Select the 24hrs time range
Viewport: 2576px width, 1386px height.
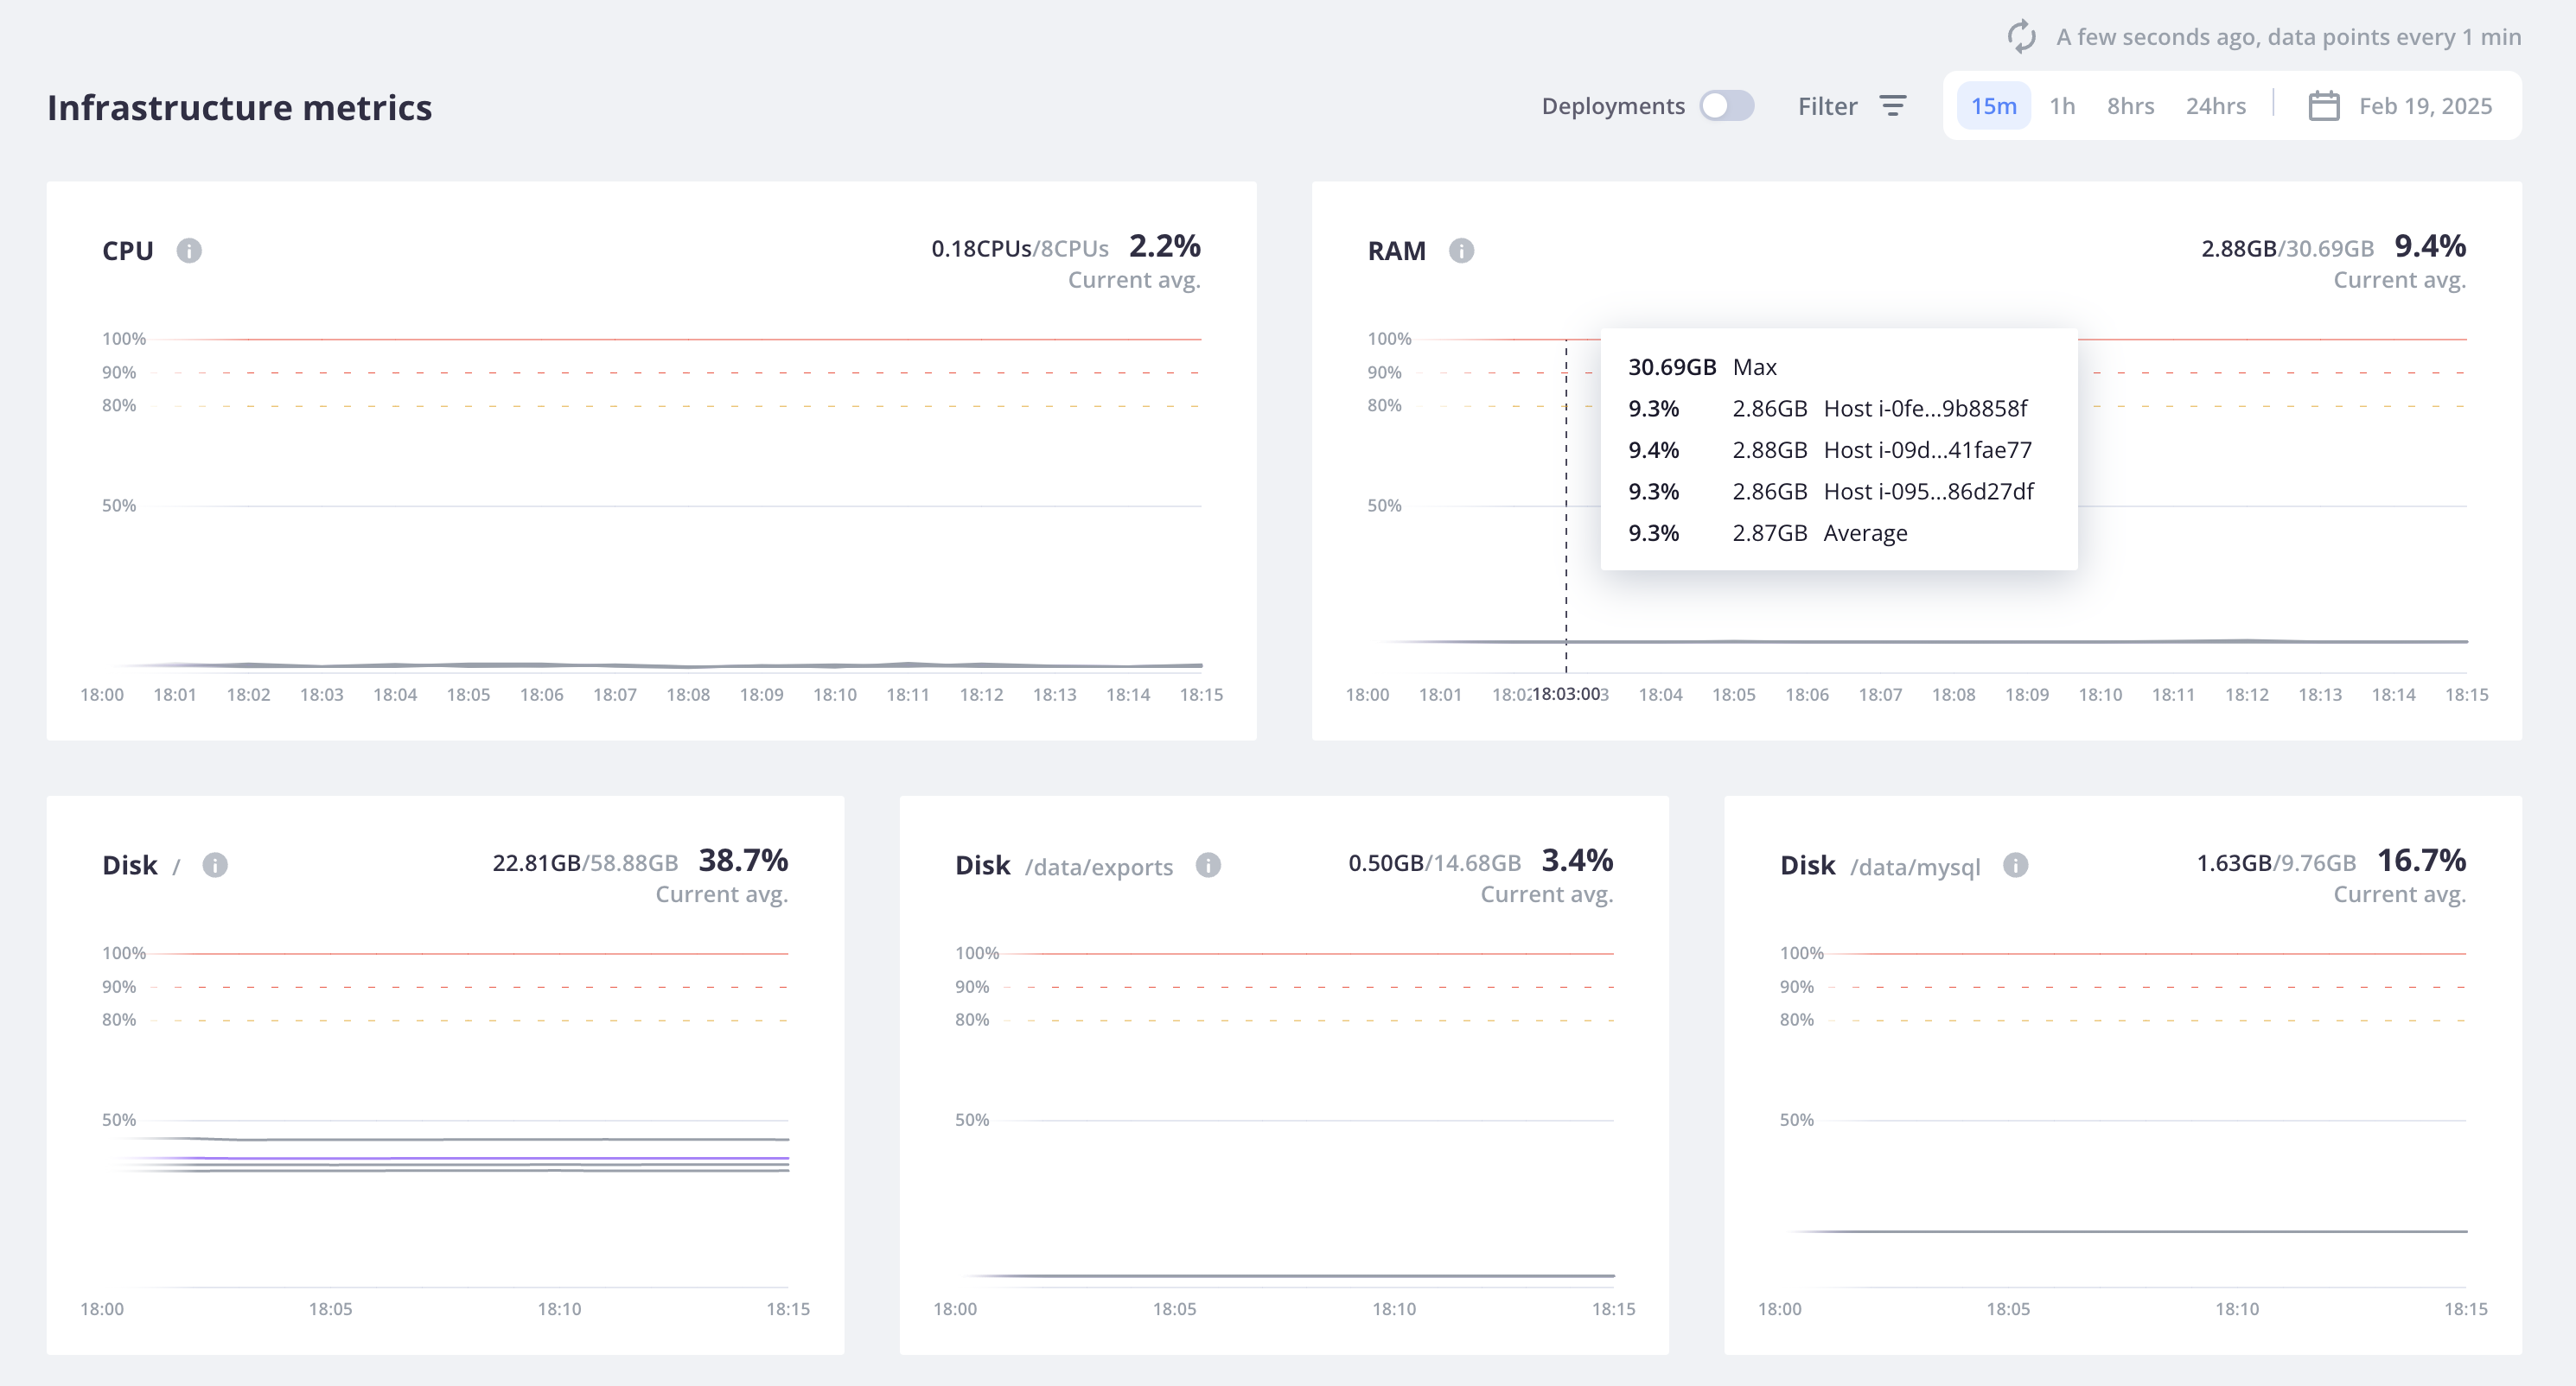tap(2215, 106)
